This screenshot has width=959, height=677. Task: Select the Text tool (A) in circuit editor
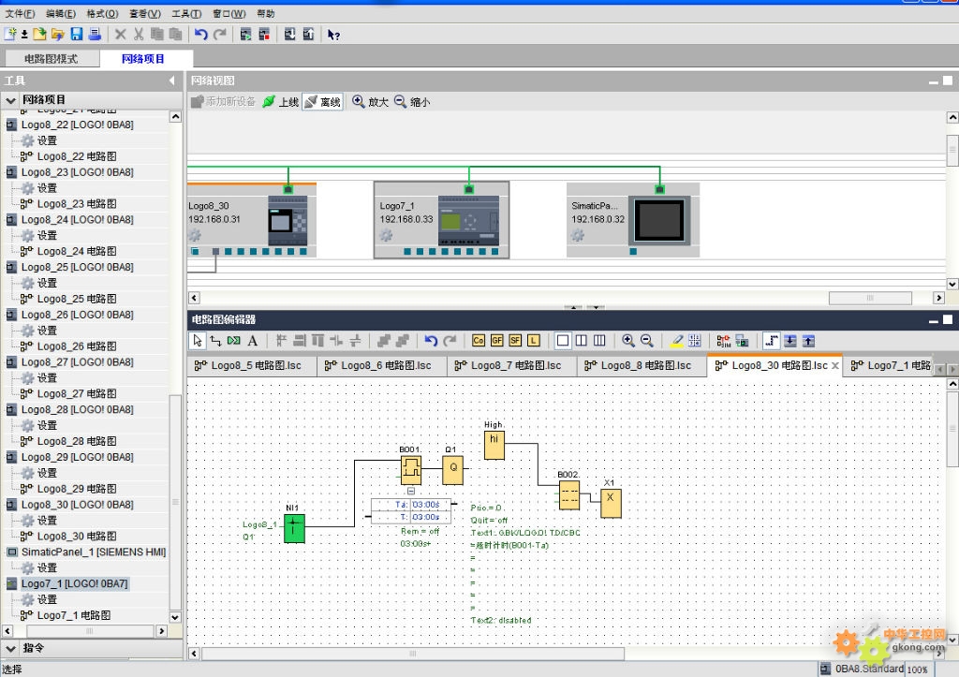point(253,341)
